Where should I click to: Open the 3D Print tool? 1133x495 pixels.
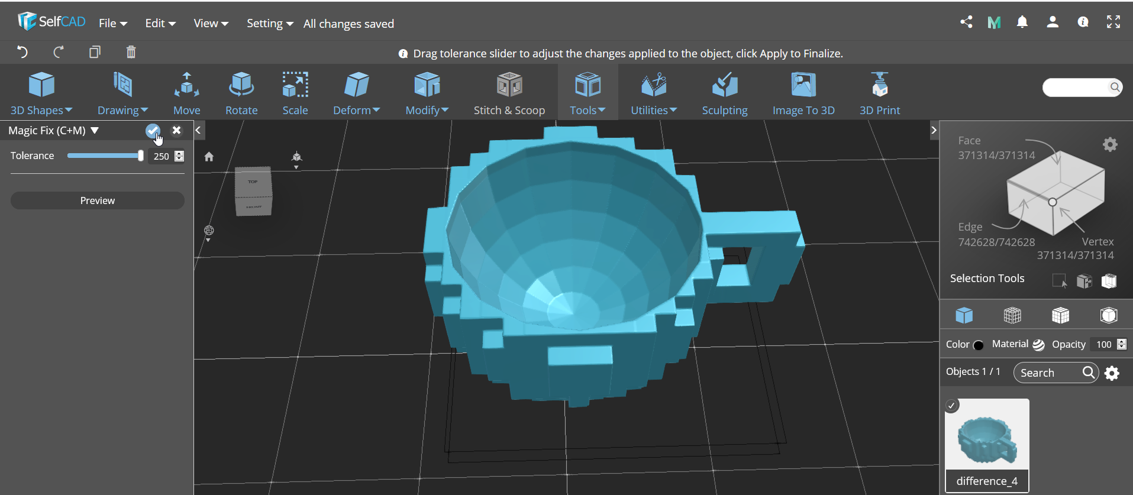(x=879, y=93)
